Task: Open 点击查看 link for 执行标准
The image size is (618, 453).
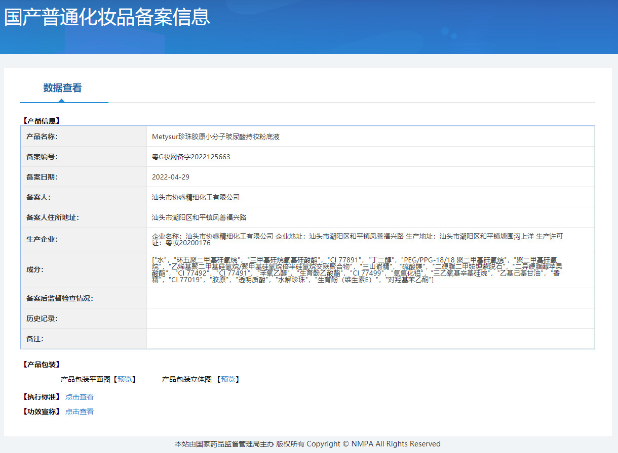Action: tap(80, 397)
